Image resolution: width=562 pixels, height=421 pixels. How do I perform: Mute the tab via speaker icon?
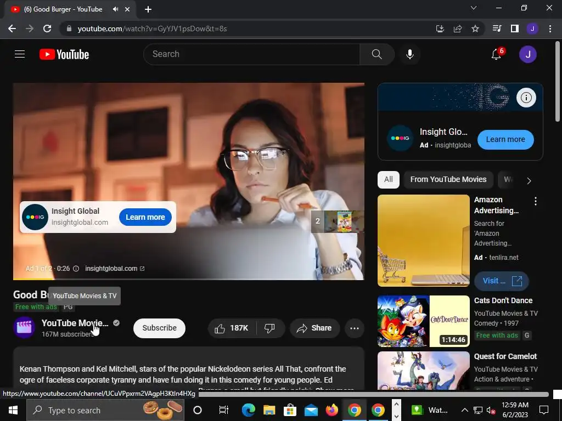(x=115, y=9)
